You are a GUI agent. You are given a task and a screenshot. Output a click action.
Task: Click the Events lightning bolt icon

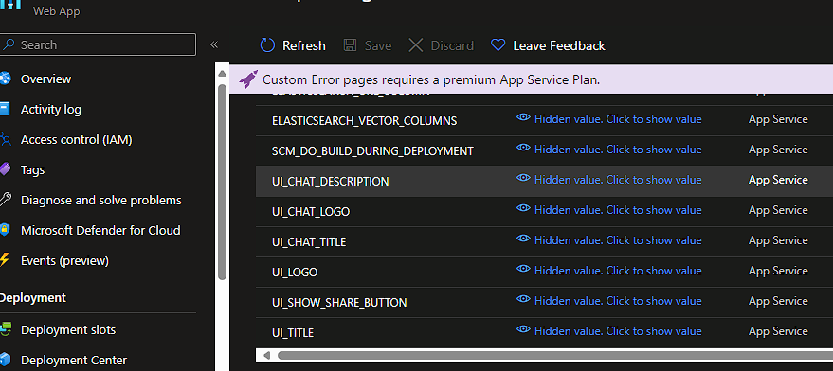tap(4, 260)
